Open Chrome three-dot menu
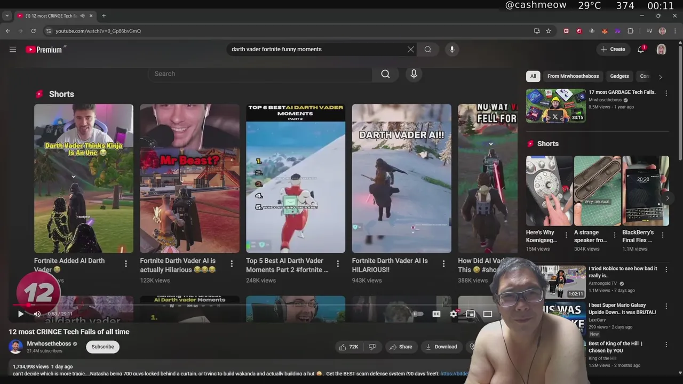The height and width of the screenshot is (384, 683). [x=675, y=31]
